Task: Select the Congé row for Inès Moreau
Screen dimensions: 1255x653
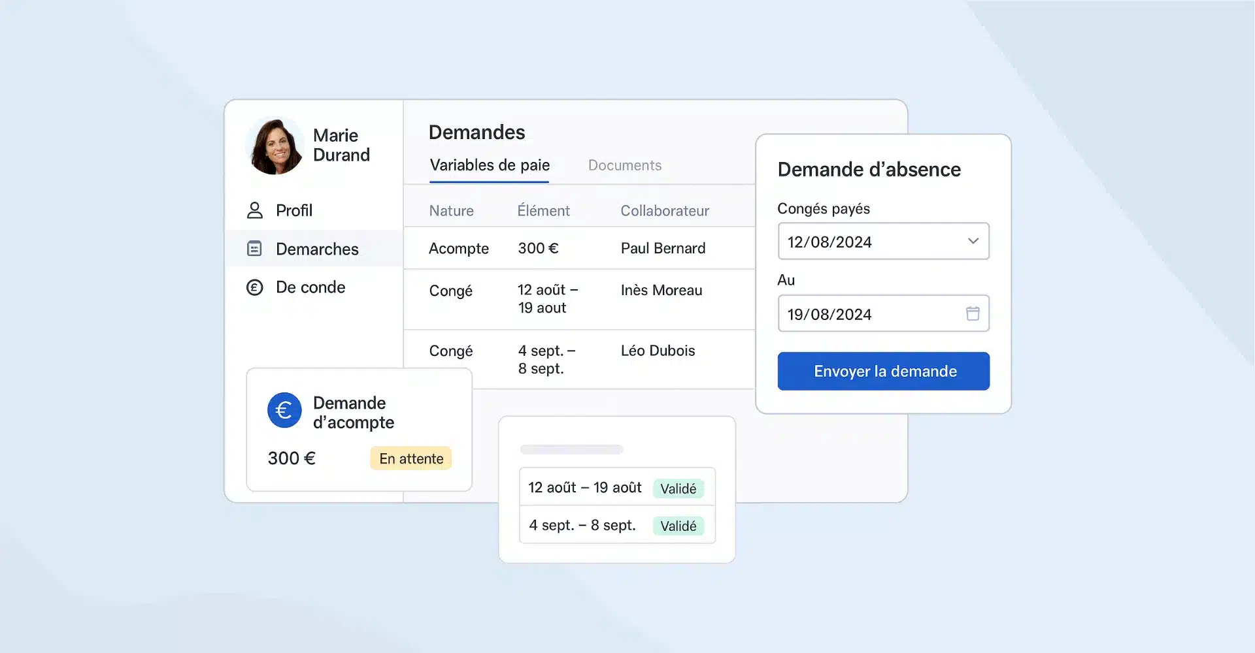Action: pyautogui.click(x=578, y=299)
